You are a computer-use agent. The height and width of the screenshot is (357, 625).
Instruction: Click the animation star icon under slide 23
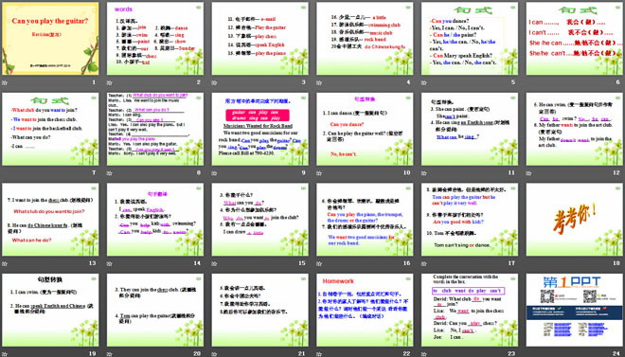(x=423, y=354)
